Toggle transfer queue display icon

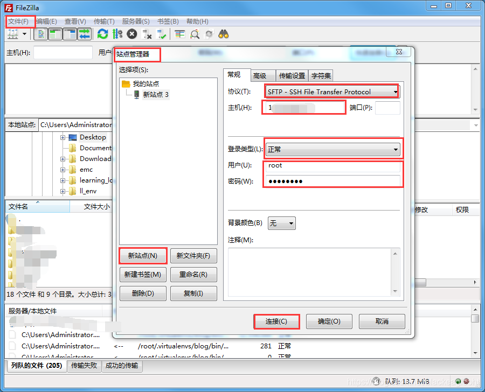84,34
